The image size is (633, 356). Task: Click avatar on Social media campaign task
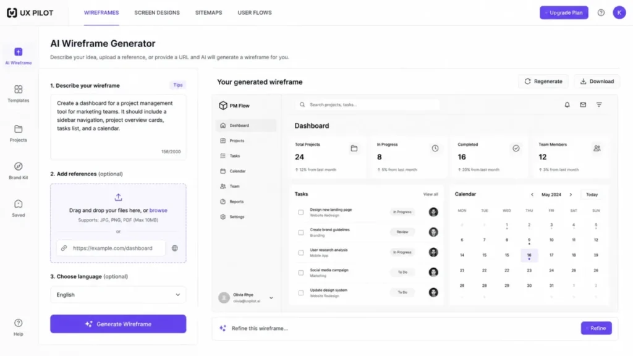(x=433, y=272)
